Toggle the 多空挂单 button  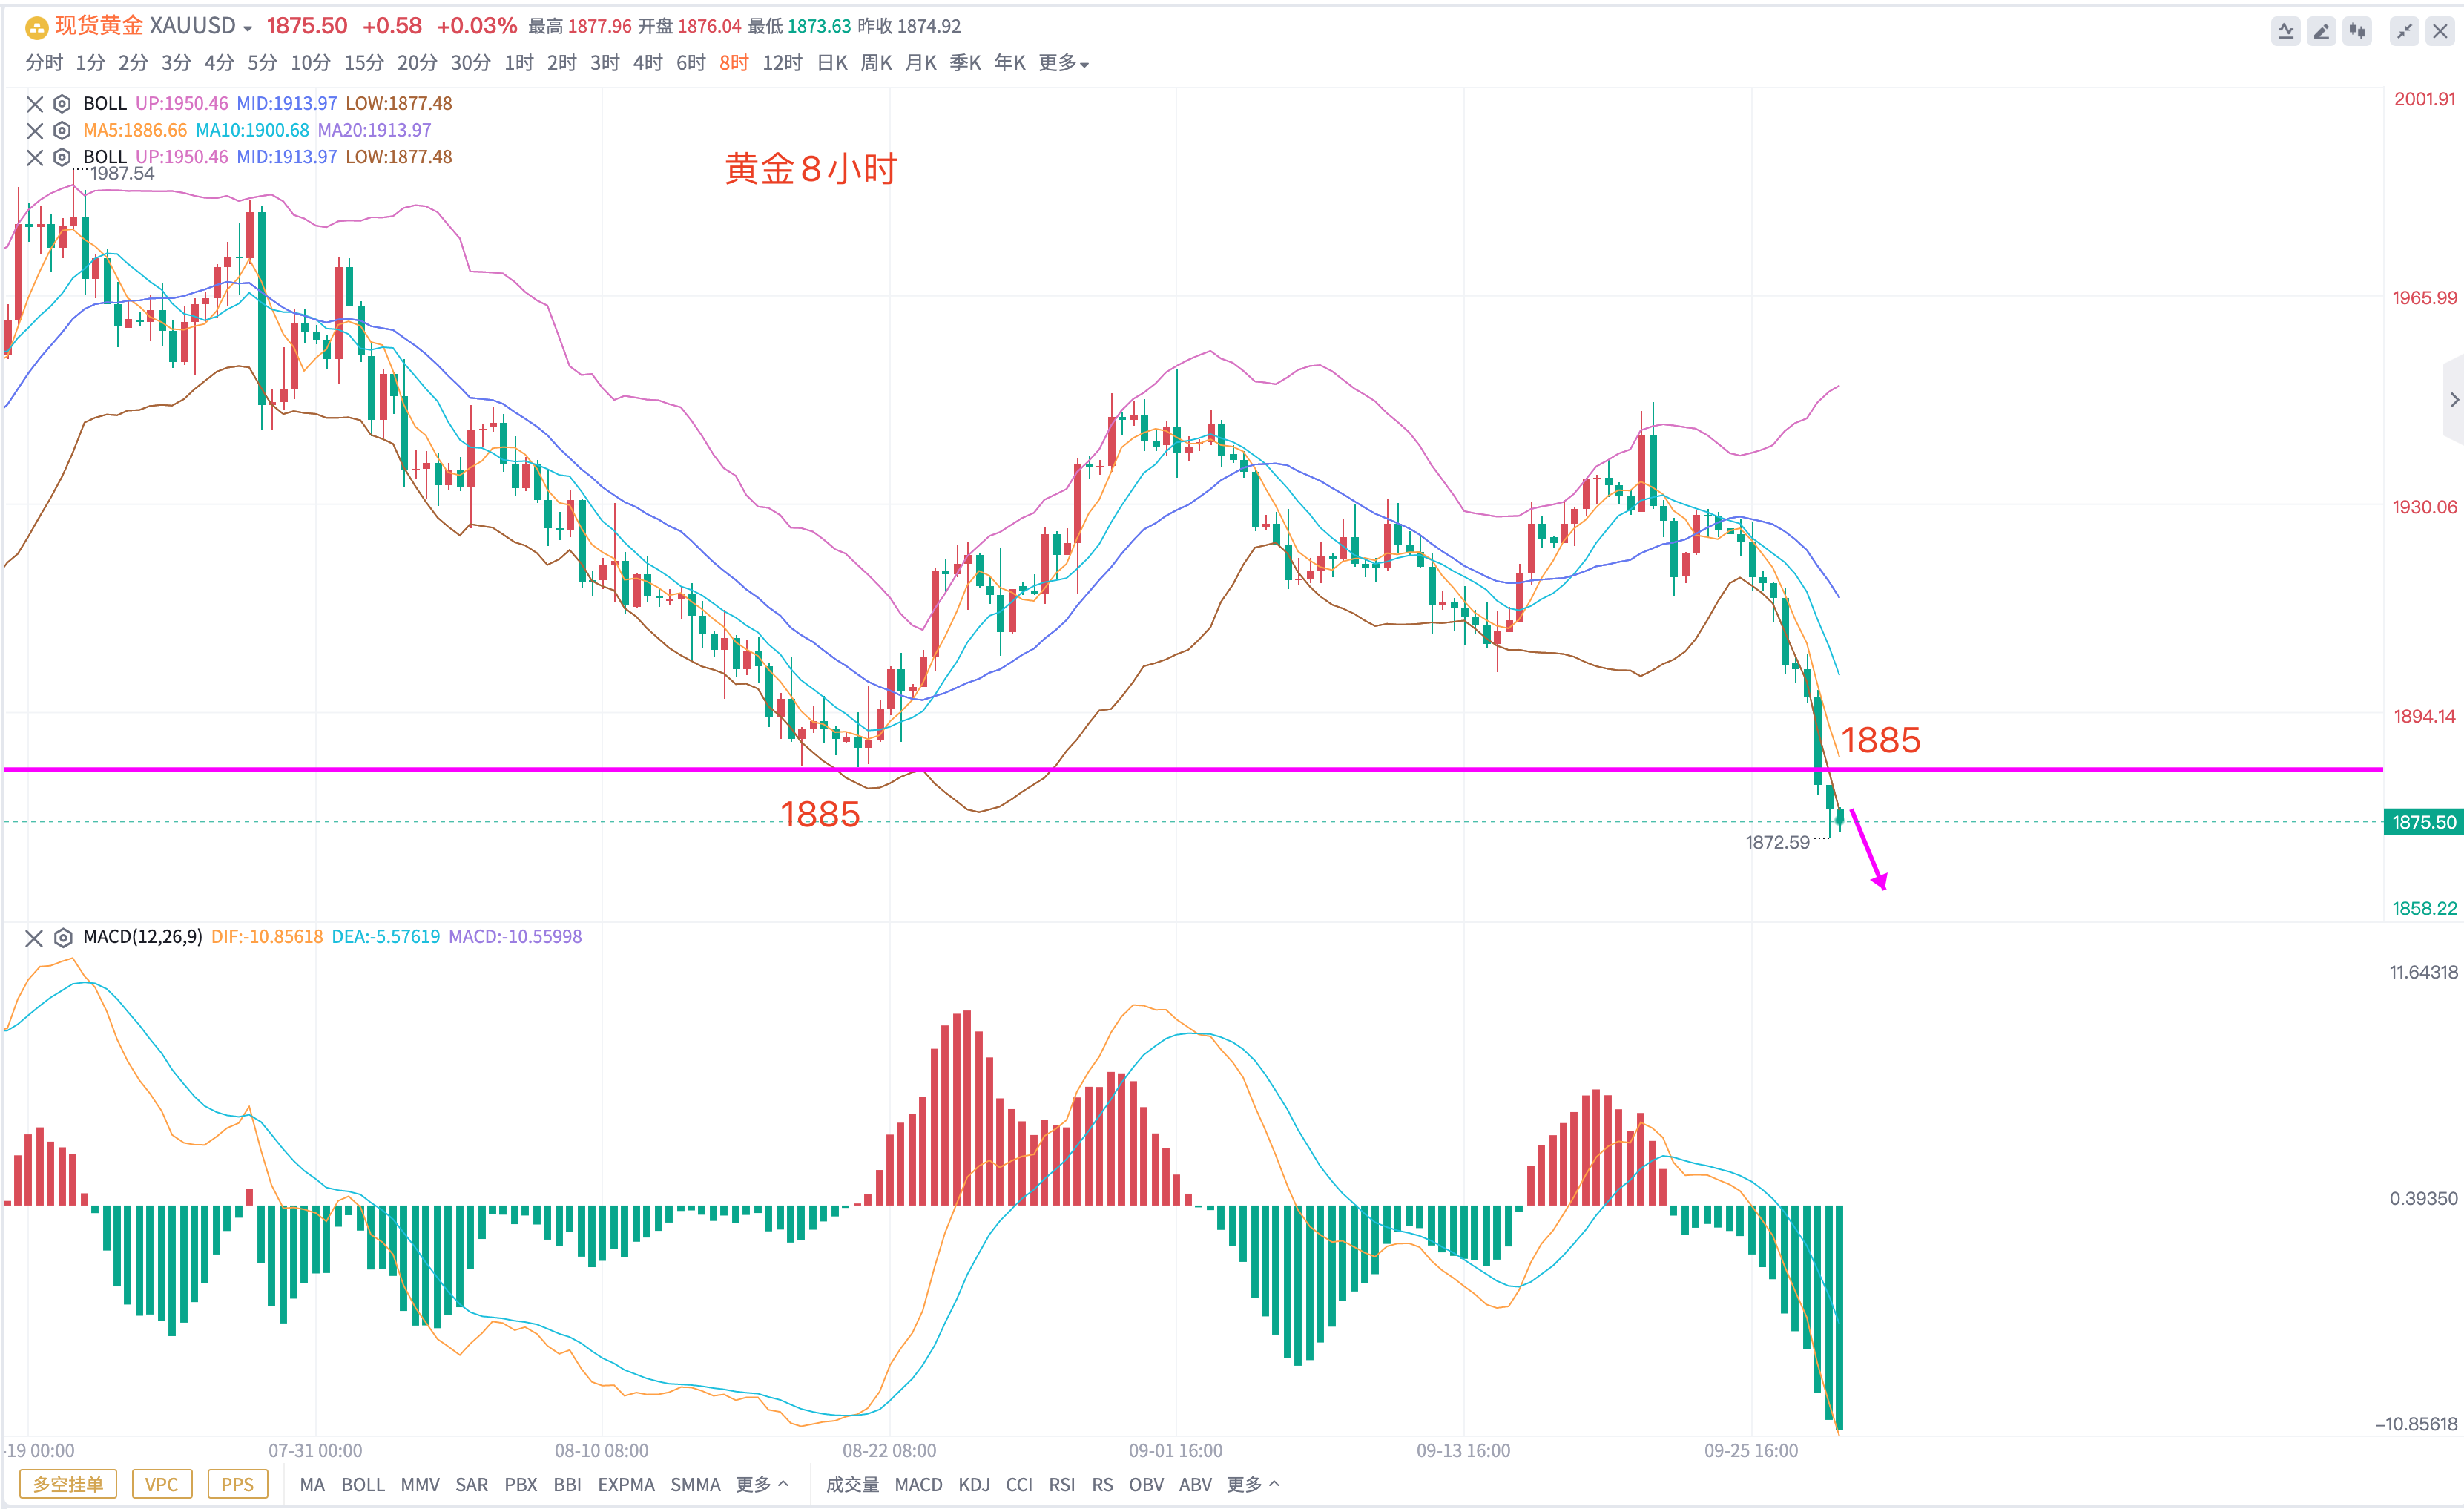[68, 1484]
